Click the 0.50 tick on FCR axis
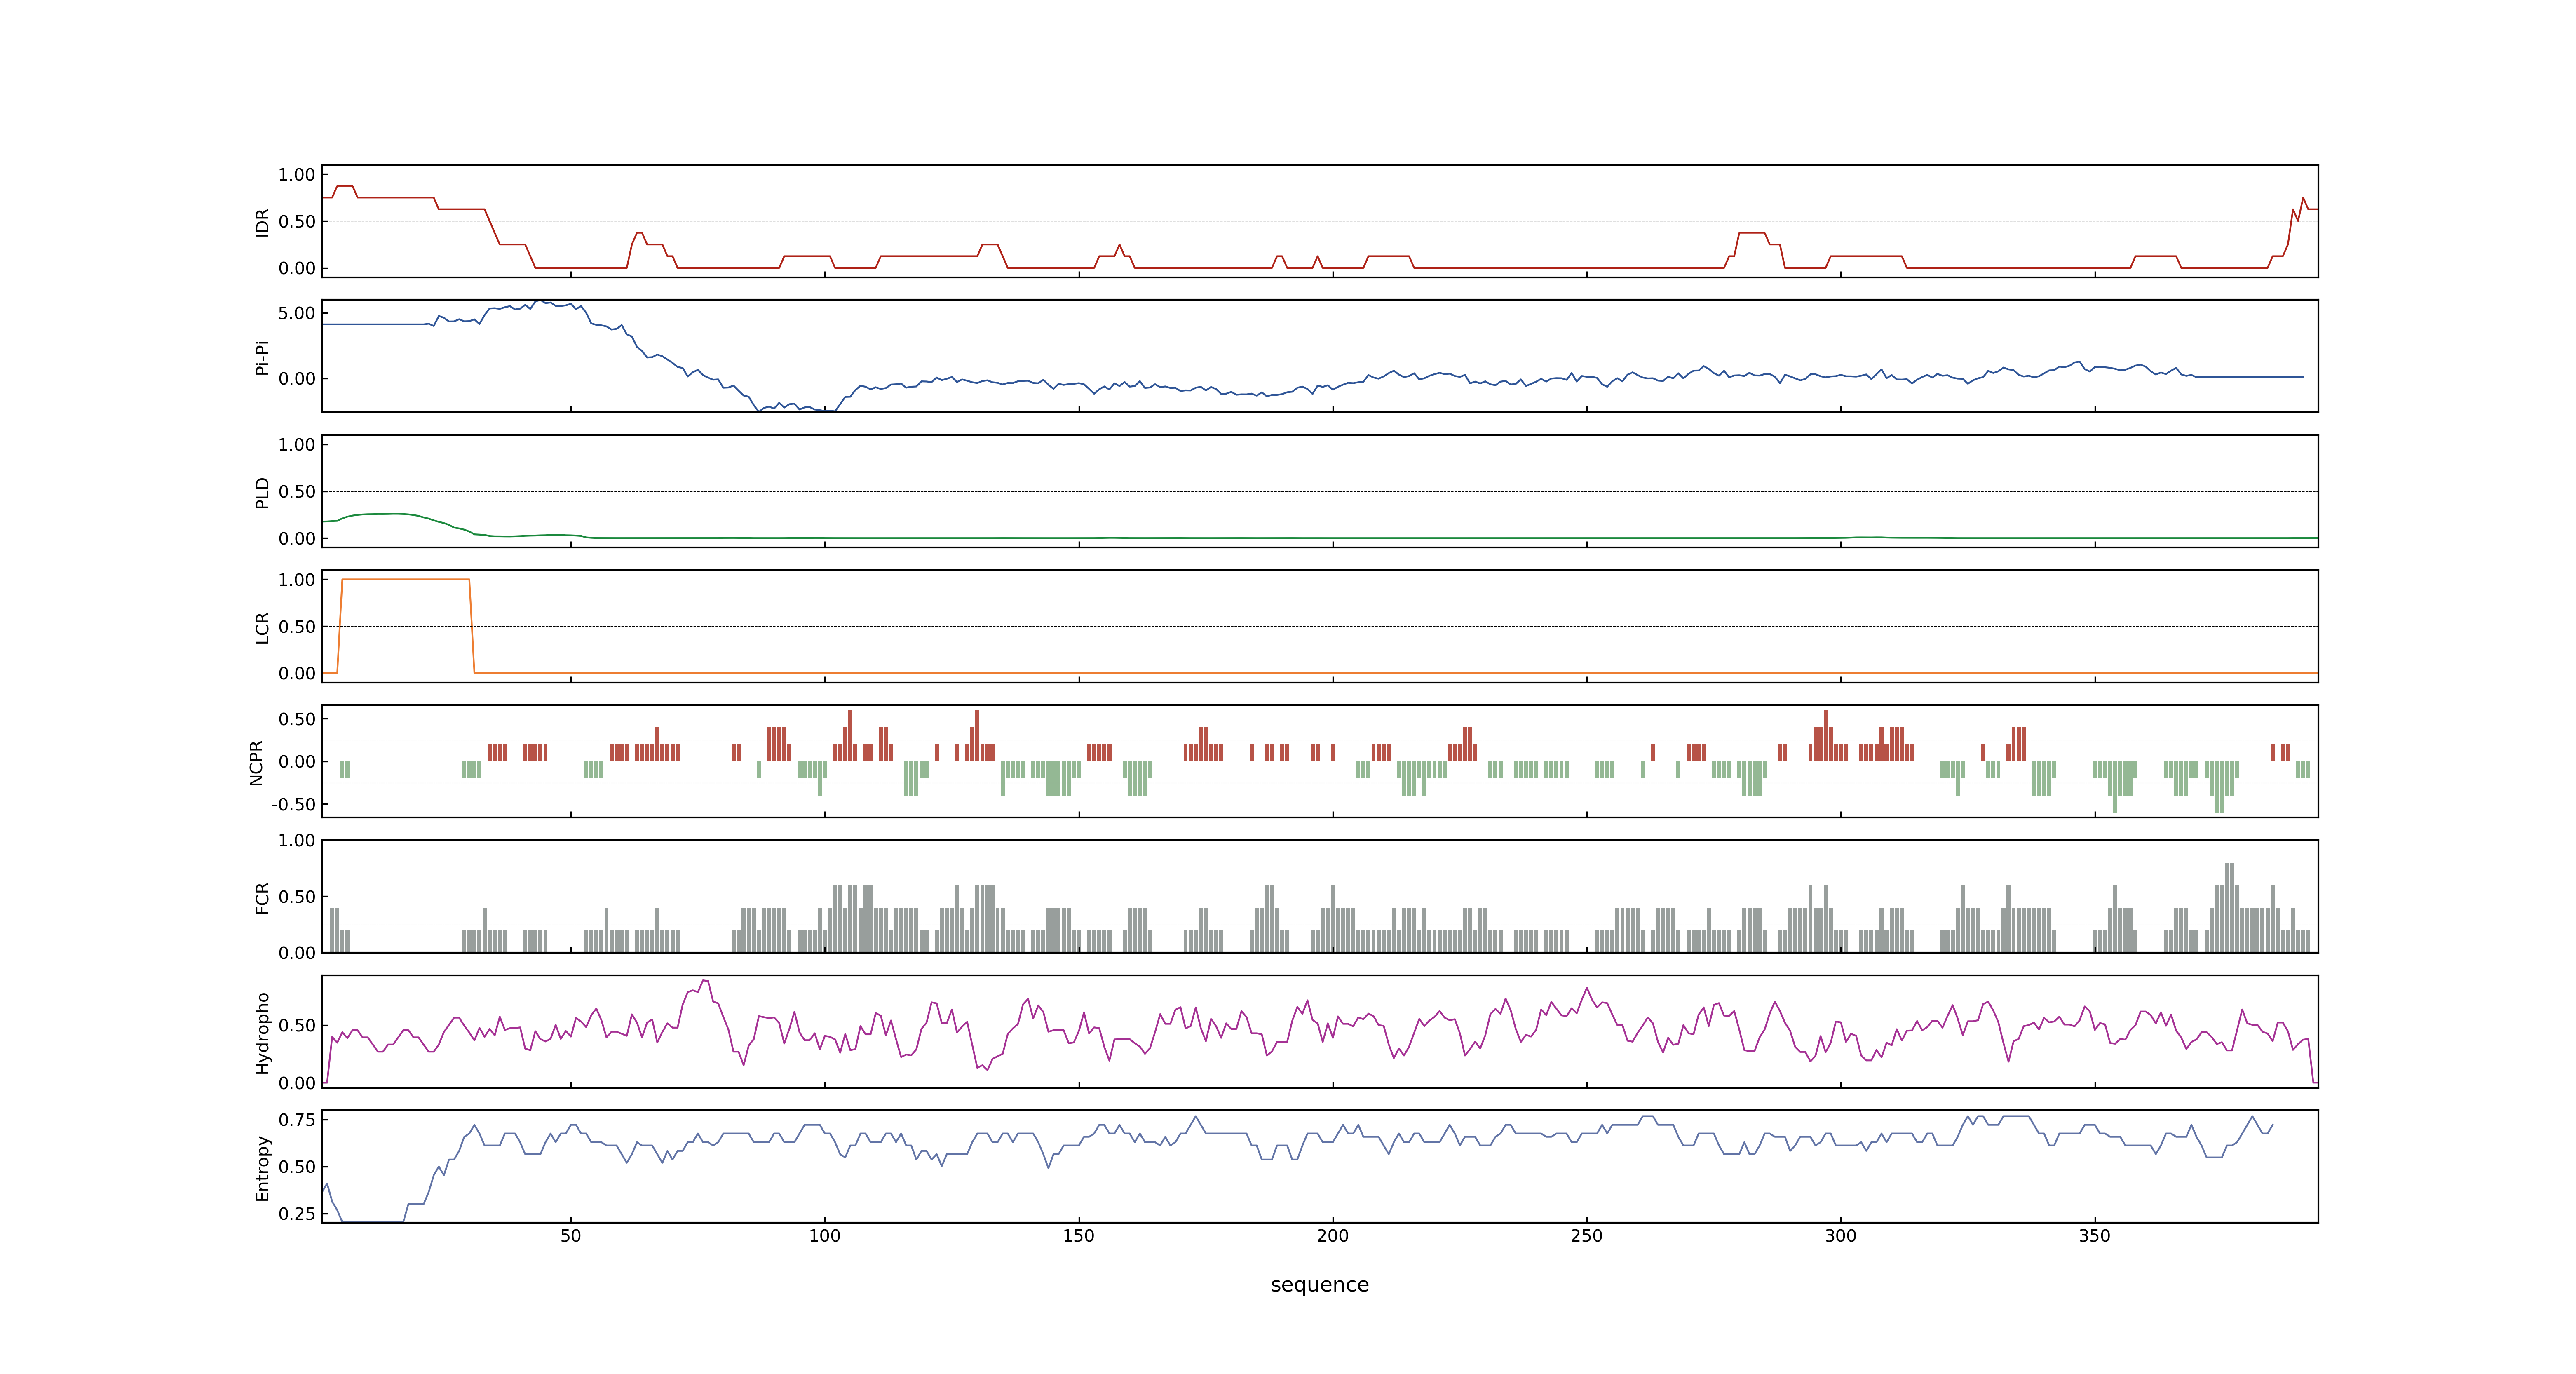This screenshot has width=2576, height=1374. point(297,897)
